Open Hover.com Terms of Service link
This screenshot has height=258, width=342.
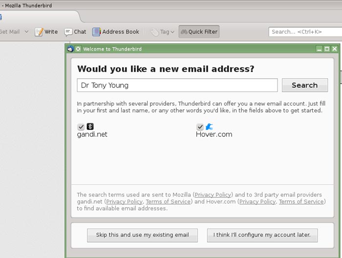(301, 201)
